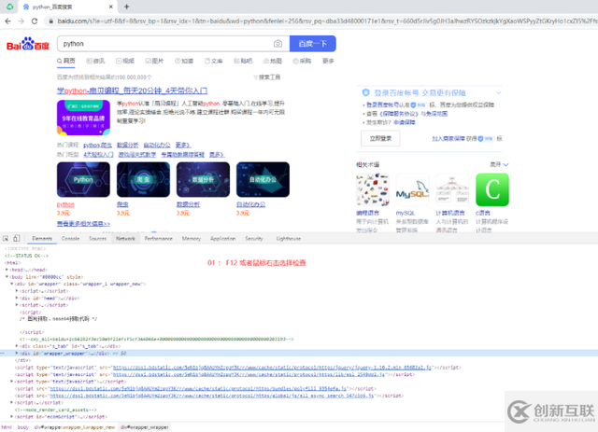The height and width of the screenshot is (432, 598).
Task: Click the Baidu paw logo
Action: point(28,44)
